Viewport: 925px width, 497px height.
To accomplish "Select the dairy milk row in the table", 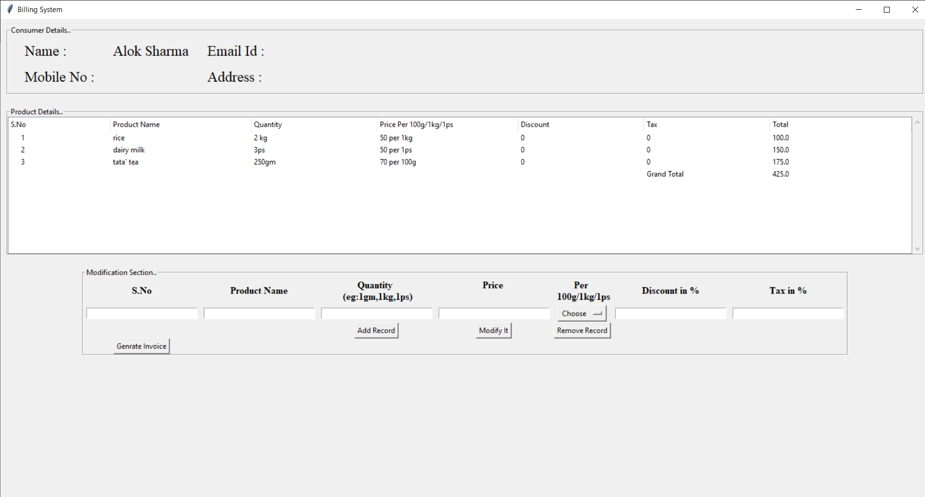I will pyautogui.click(x=290, y=149).
